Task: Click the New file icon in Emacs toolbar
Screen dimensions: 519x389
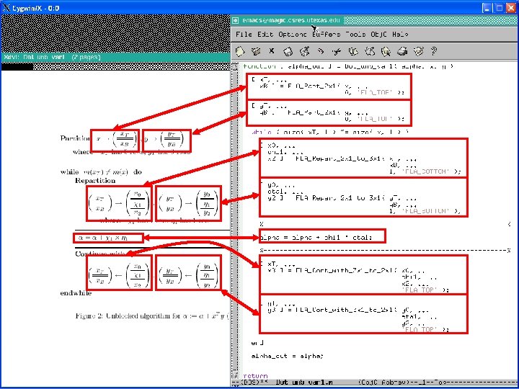Action: [x=239, y=51]
